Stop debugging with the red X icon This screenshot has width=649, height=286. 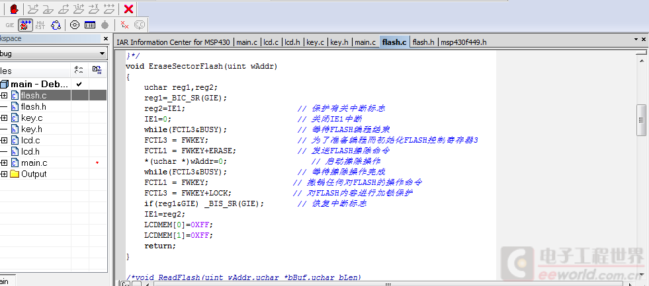point(129,9)
